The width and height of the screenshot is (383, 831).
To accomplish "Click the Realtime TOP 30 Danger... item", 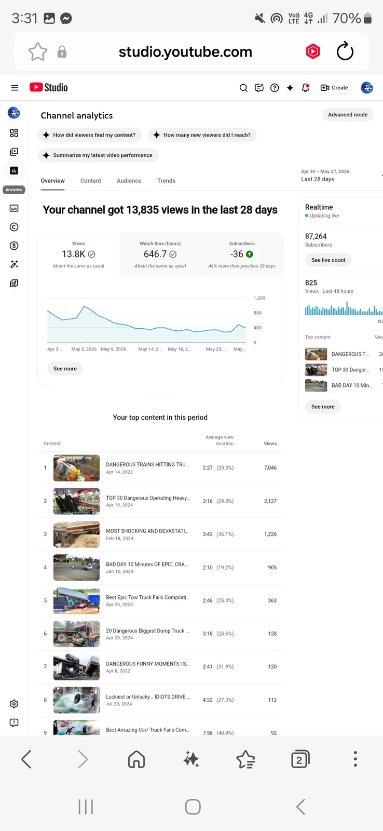I will (344, 370).
